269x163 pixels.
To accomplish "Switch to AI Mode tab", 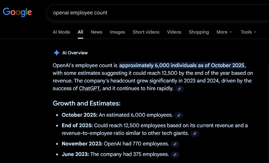I will click(x=61, y=32).
